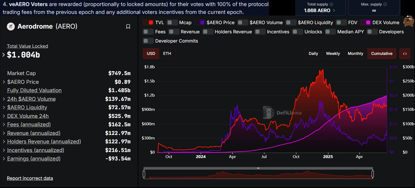Viewport: 415px width, 188px height.
Task: Switch chart denomination to ETH
Action: click(167, 54)
